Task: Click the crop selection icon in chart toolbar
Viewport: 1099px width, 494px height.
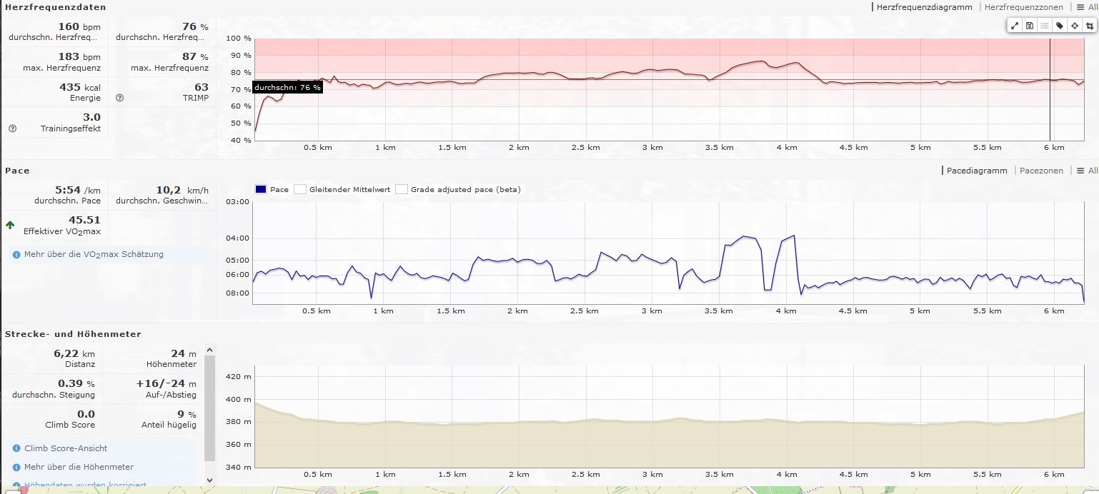Action: [1090, 26]
